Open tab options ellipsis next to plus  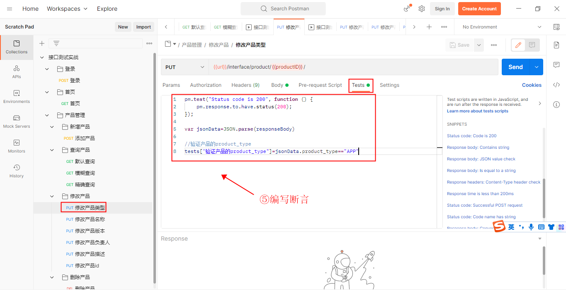tap(444, 27)
